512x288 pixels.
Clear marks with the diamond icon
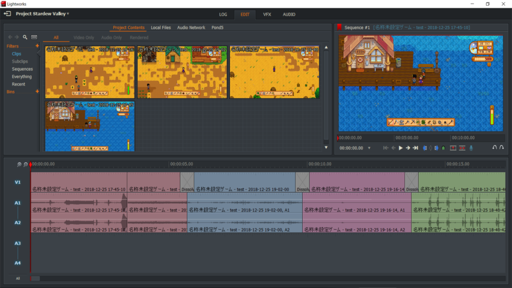pyautogui.click(x=430, y=148)
